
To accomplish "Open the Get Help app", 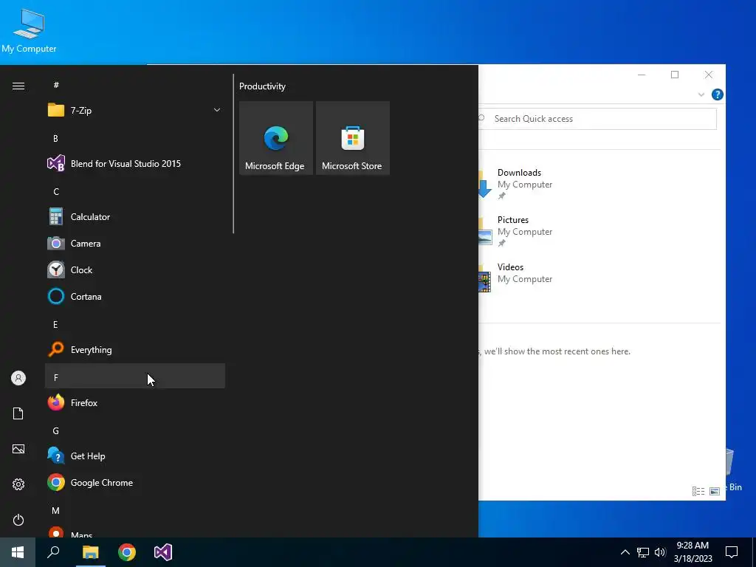I will point(136,456).
